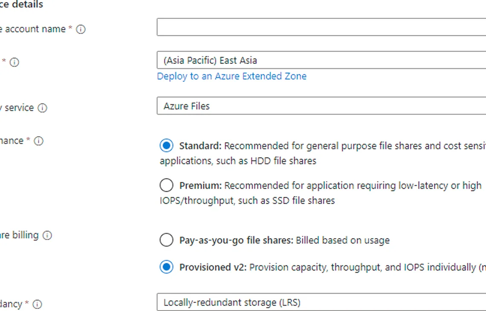Open the region dropdown showing East Asia

[x=321, y=60]
